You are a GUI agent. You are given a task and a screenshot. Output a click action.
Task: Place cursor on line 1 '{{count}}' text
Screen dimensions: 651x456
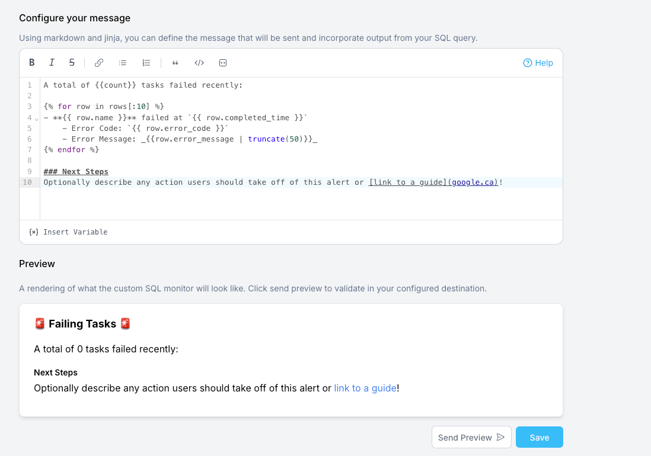pos(116,85)
